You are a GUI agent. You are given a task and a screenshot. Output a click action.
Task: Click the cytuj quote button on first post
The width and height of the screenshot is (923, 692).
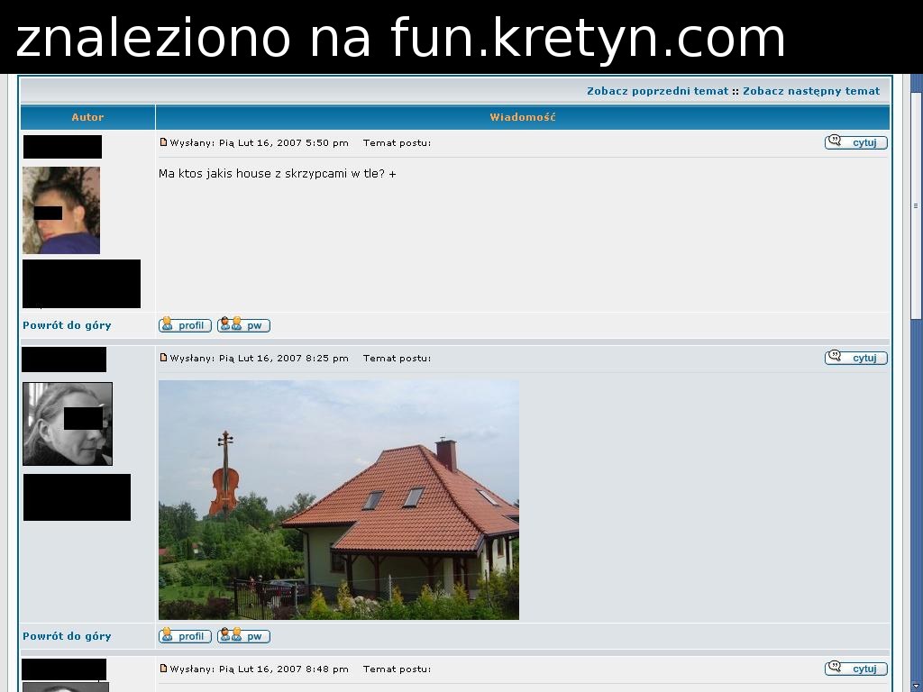855,142
